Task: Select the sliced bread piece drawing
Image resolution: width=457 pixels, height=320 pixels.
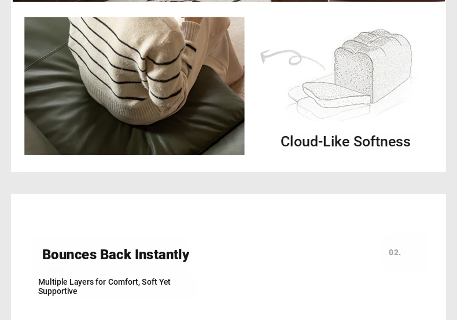Action: click(336, 94)
